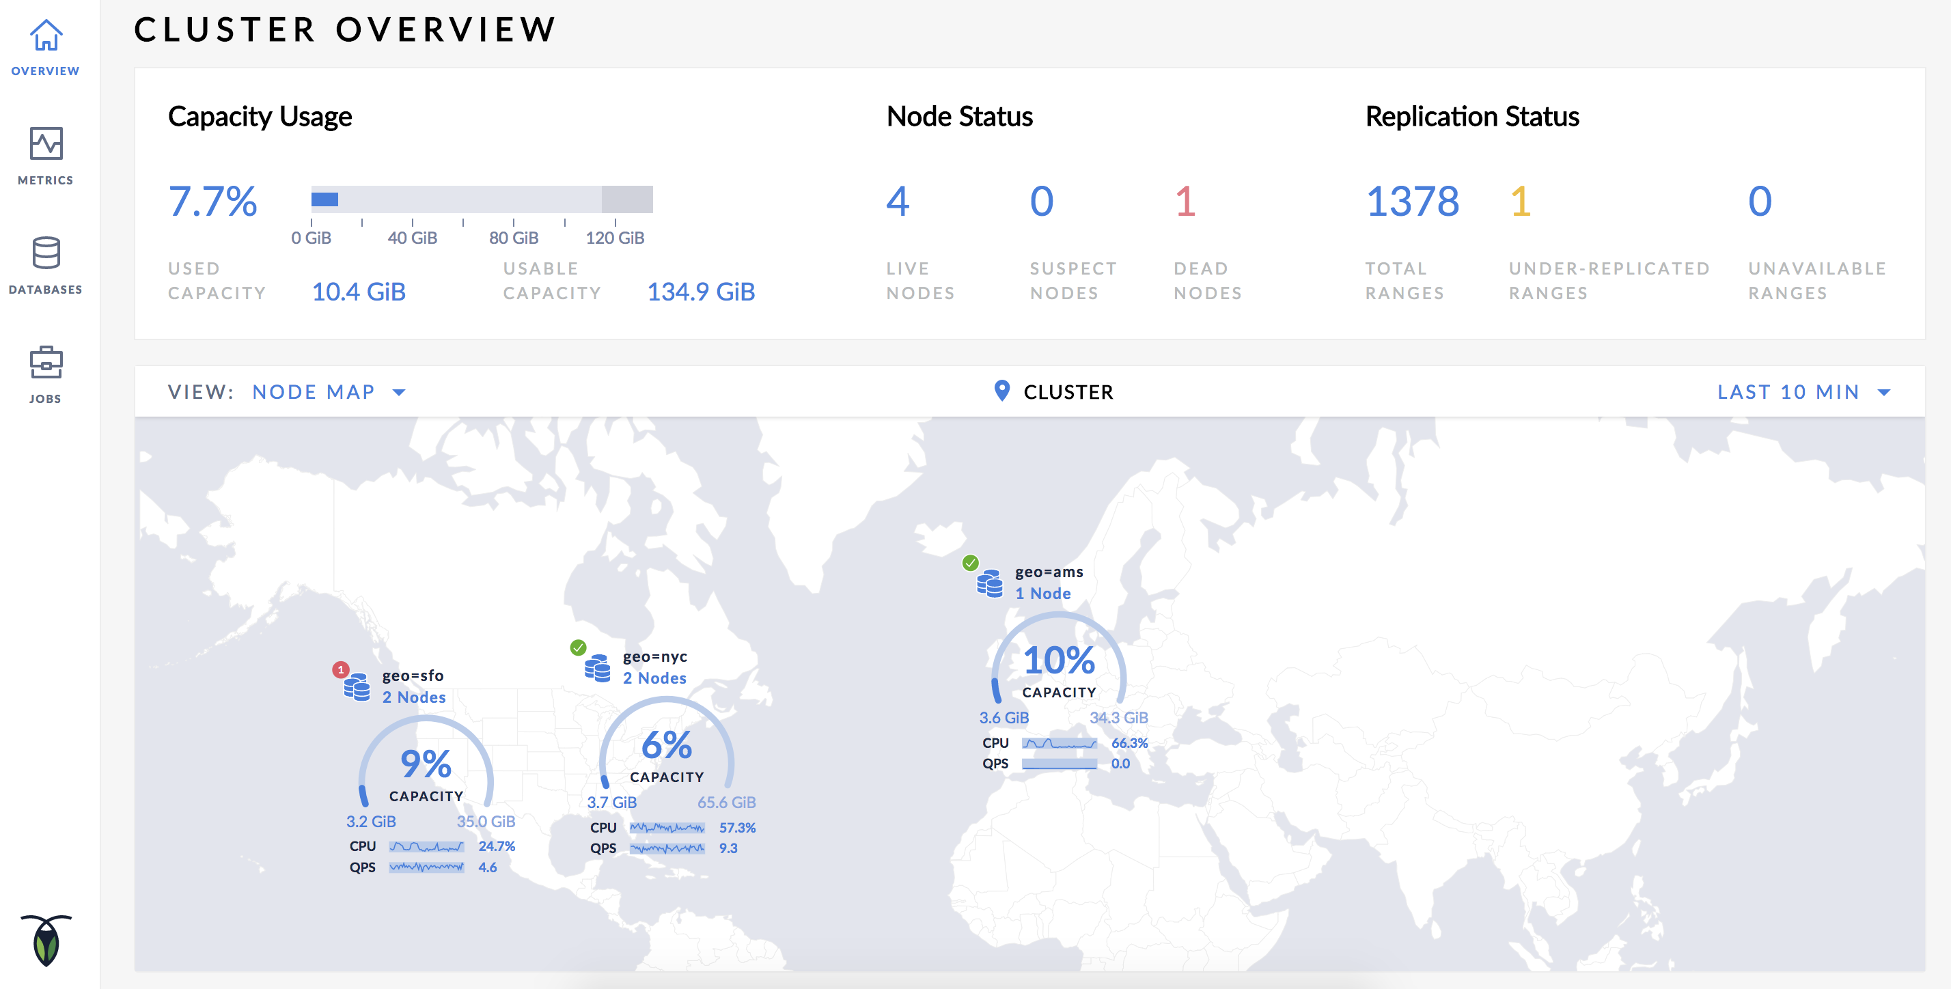Viewport: 1951px width, 989px height.
Task: Click the green check mark on geo=ams
Action: coord(971,562)
